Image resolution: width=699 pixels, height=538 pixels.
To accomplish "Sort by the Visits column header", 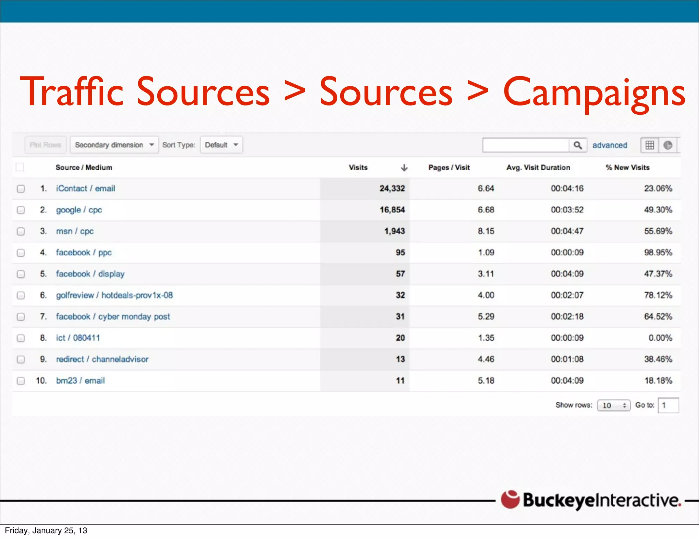I will point(358,167).
